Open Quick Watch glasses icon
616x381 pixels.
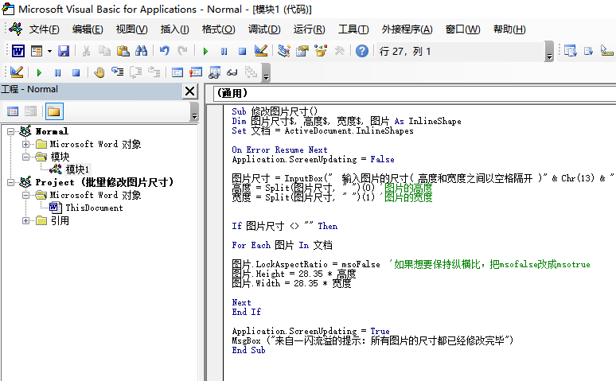(232, 72)
